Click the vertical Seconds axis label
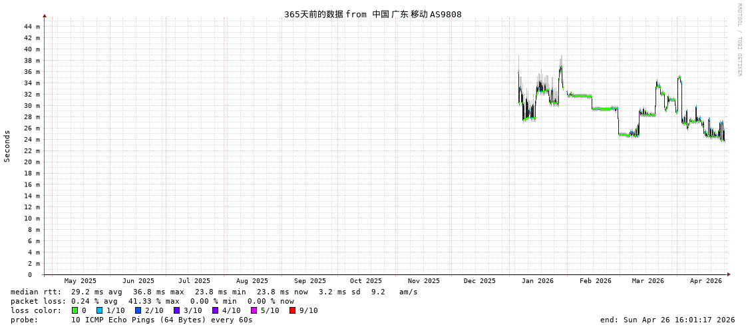This screenshot has height=329, width=746. coord(7,146)
